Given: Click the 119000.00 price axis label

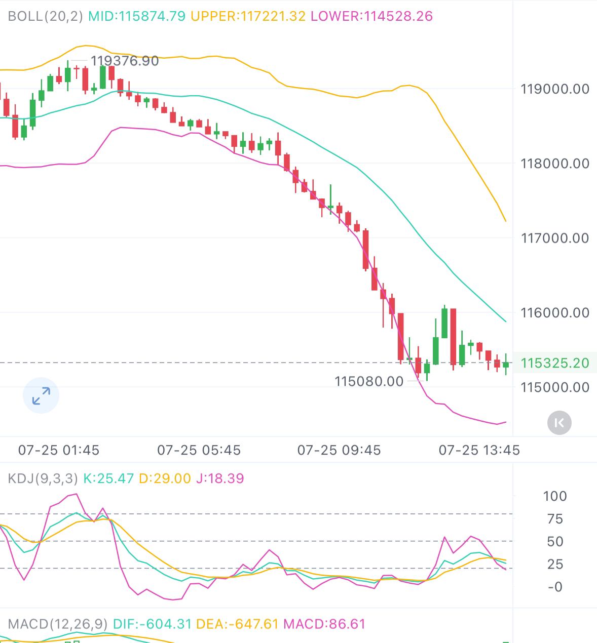Looking at the screenshot, I should [554, 89].
